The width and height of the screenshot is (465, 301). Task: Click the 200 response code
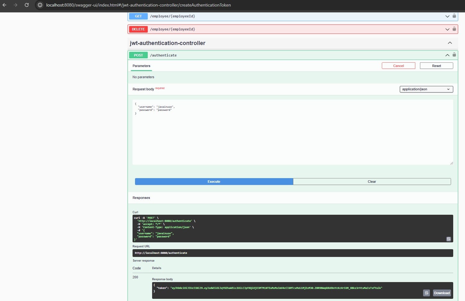[135, 277]
